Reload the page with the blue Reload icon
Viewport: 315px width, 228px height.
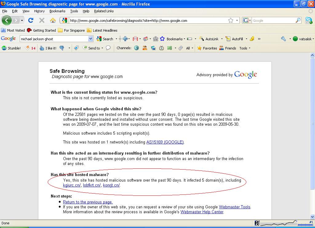click(31, 20)
